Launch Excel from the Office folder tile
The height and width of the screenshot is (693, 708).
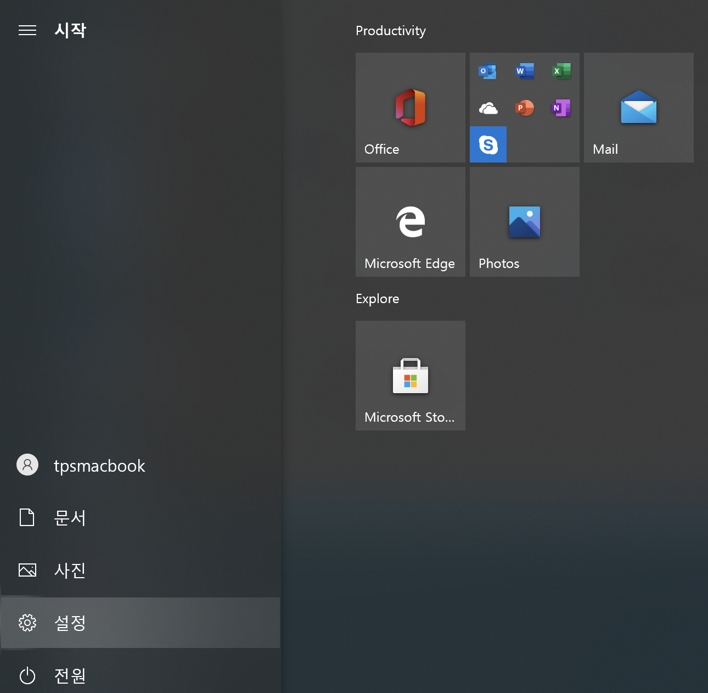point(561,71)
